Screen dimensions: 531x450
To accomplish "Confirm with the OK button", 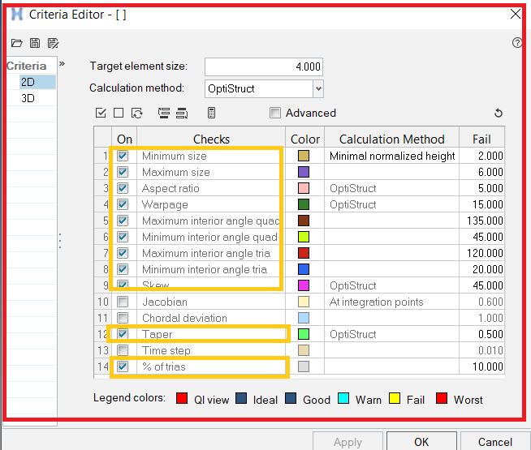I will (421, 442).
